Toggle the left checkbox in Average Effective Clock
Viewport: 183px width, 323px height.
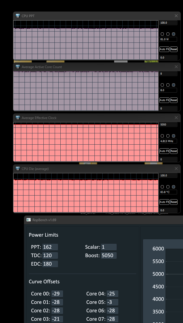[x=162, y=136]
